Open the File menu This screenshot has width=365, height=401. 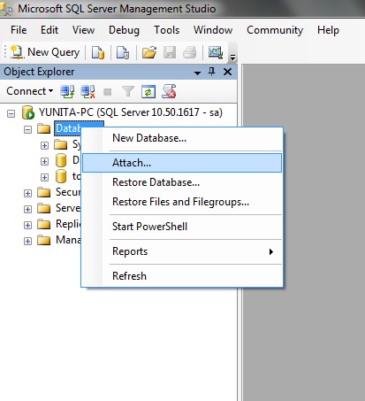click(19, 30)
